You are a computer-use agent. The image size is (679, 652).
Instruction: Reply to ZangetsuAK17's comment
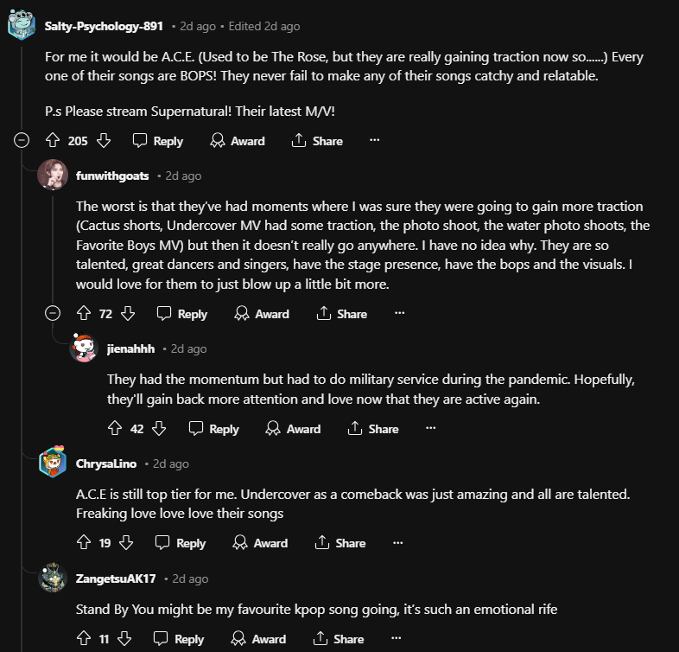pyautogui.click(x=179, y=638)
